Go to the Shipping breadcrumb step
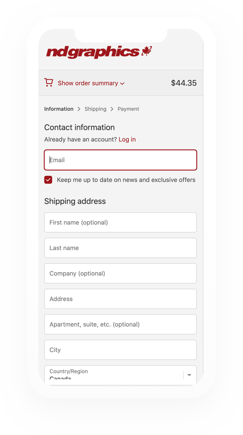The width and height of the screenshot is (243, 435). (x=95, y=109)
